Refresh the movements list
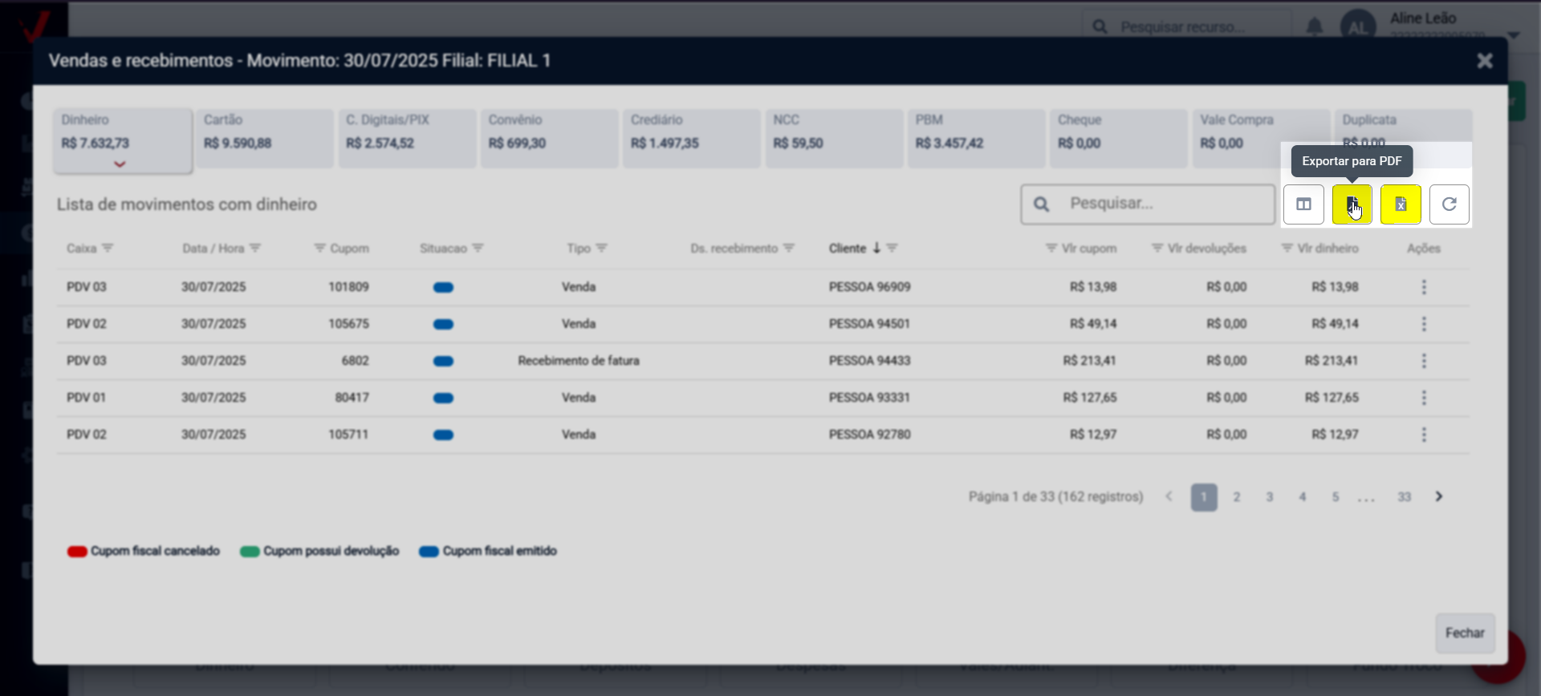Image resolution: width=1541 pixels, height=696 pixels. (x=1449, y=204)
